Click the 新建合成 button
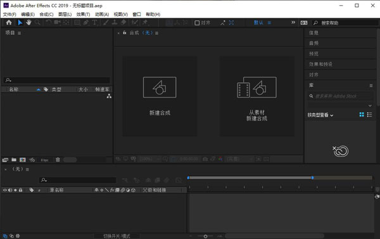380x239 pixels. [x=160, y=96]
